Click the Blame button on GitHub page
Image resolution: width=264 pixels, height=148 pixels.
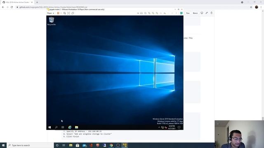pos(195,13)
